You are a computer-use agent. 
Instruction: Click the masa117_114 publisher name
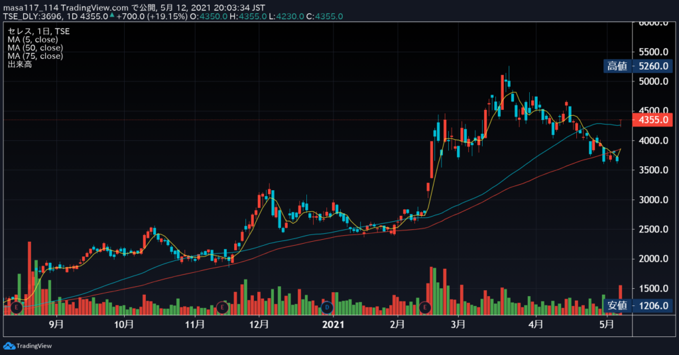(x=31, y=8)
